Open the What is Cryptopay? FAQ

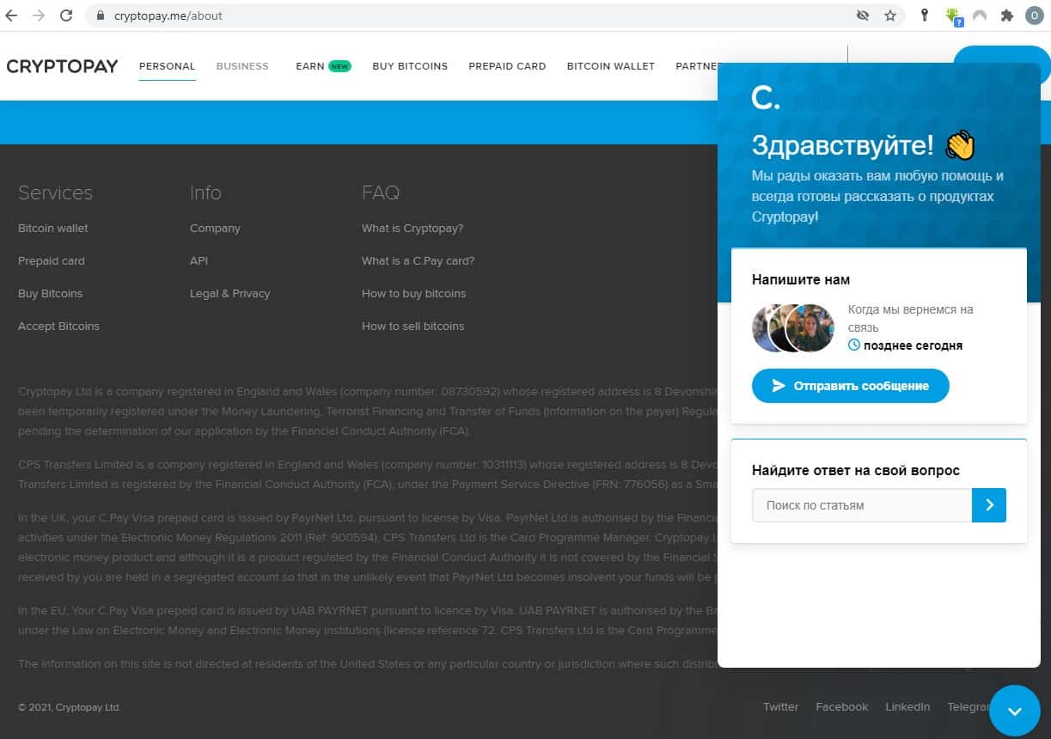(x=412, y=229)
